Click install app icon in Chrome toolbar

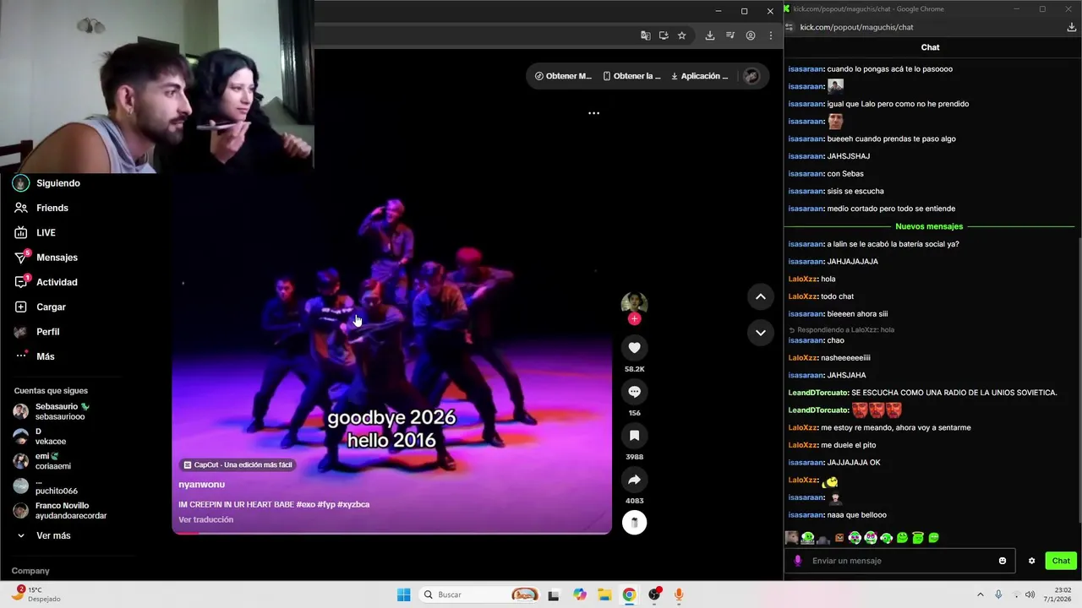pyautogui.click(x=664, y=35)
